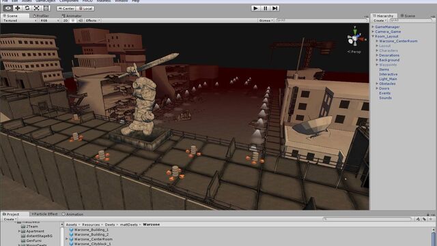Image resolution: width=437 pixels, height=246 pixels.
Task: Select the Rect transform tool
Action: tap(46, 8)
